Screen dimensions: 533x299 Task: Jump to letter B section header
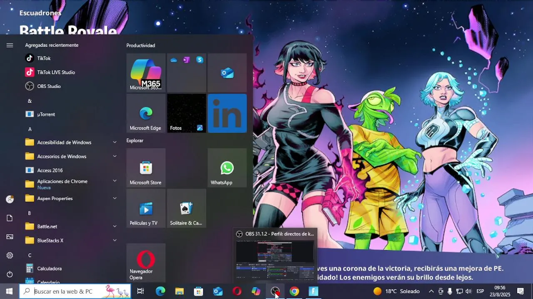[30, 213]
